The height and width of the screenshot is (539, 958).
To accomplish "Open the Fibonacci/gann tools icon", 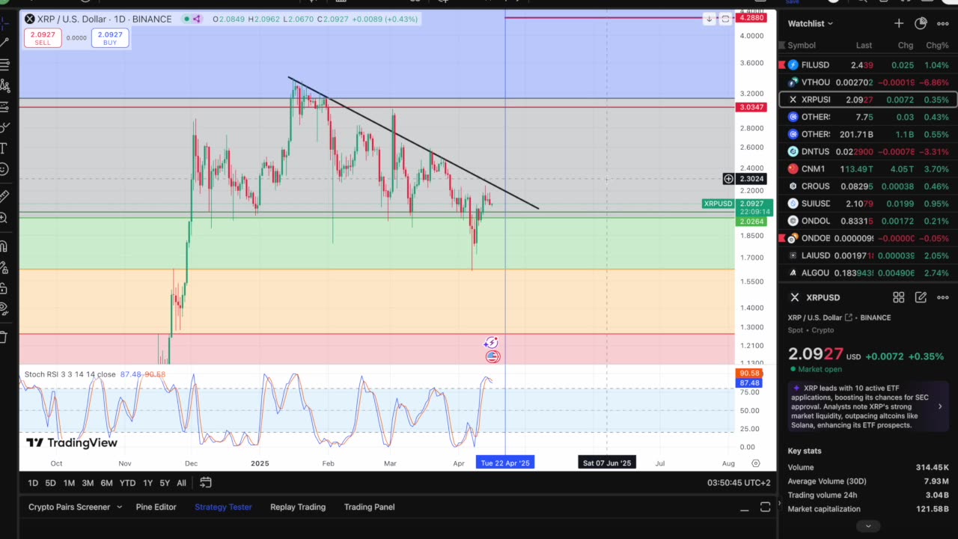I will (4, 64).
